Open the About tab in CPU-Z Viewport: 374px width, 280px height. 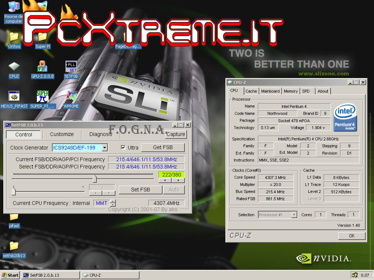[323, 91]
